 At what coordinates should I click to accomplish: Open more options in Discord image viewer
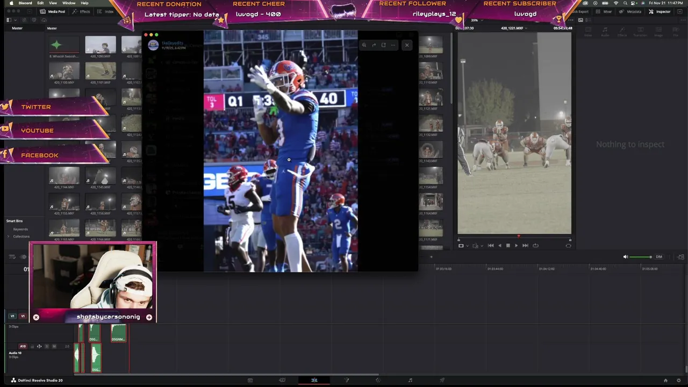393,45
